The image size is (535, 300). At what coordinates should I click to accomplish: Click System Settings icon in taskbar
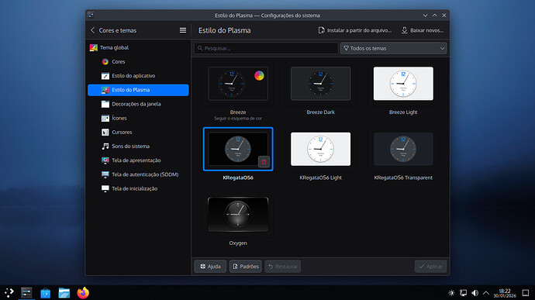point(26,293)
